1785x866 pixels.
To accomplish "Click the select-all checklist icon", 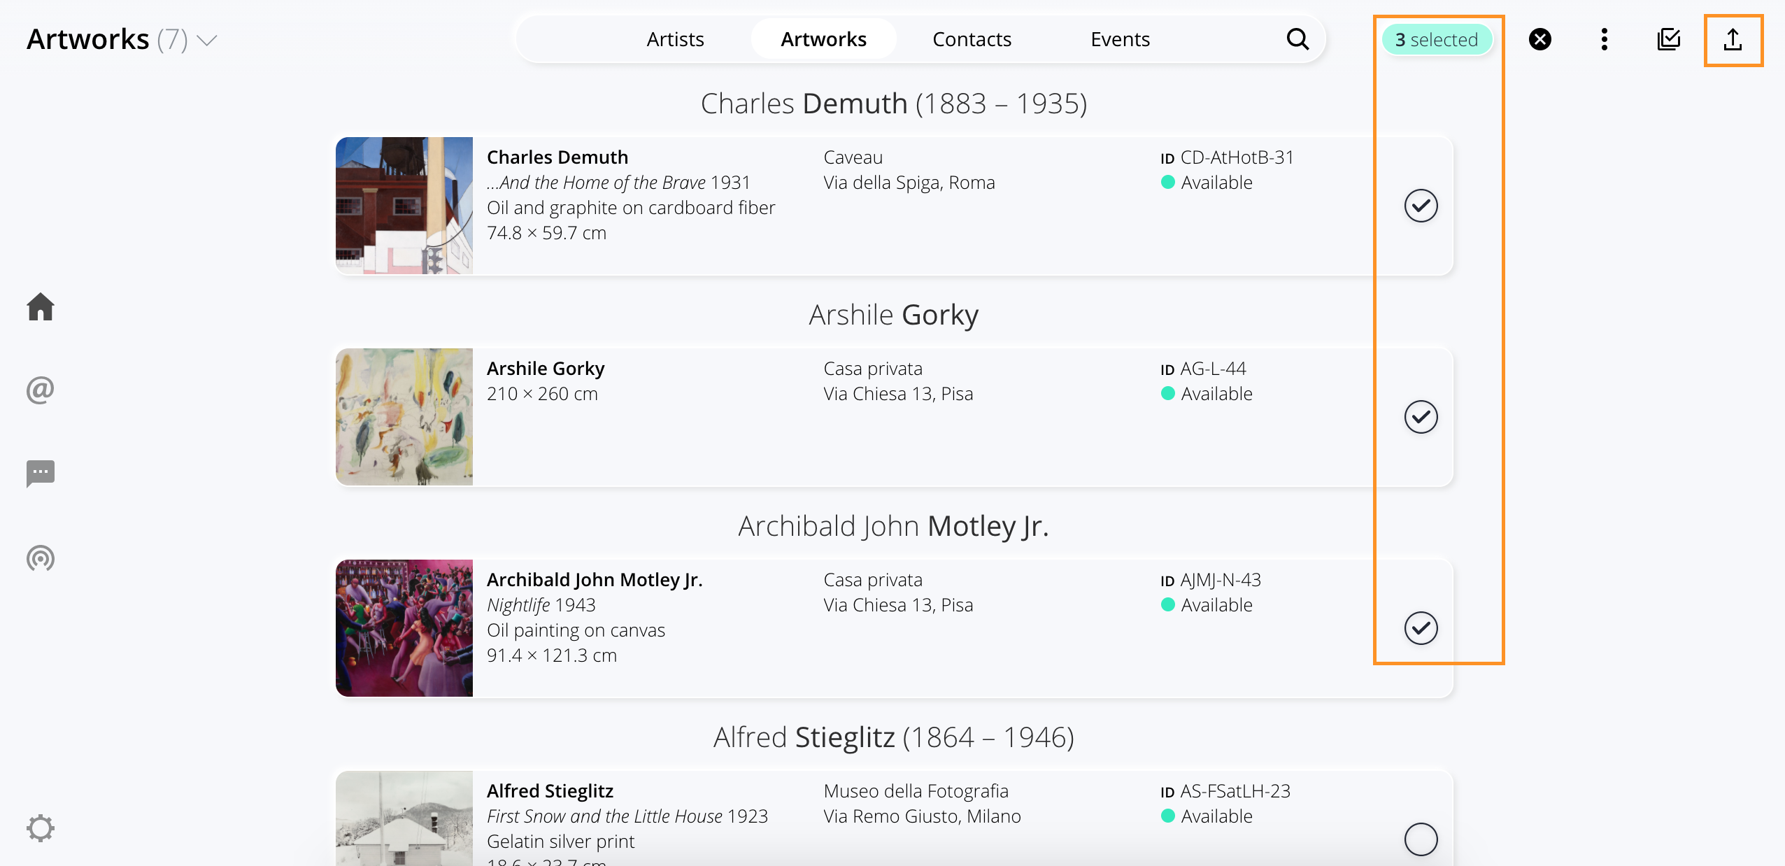I will click(x=1669, y=39).
